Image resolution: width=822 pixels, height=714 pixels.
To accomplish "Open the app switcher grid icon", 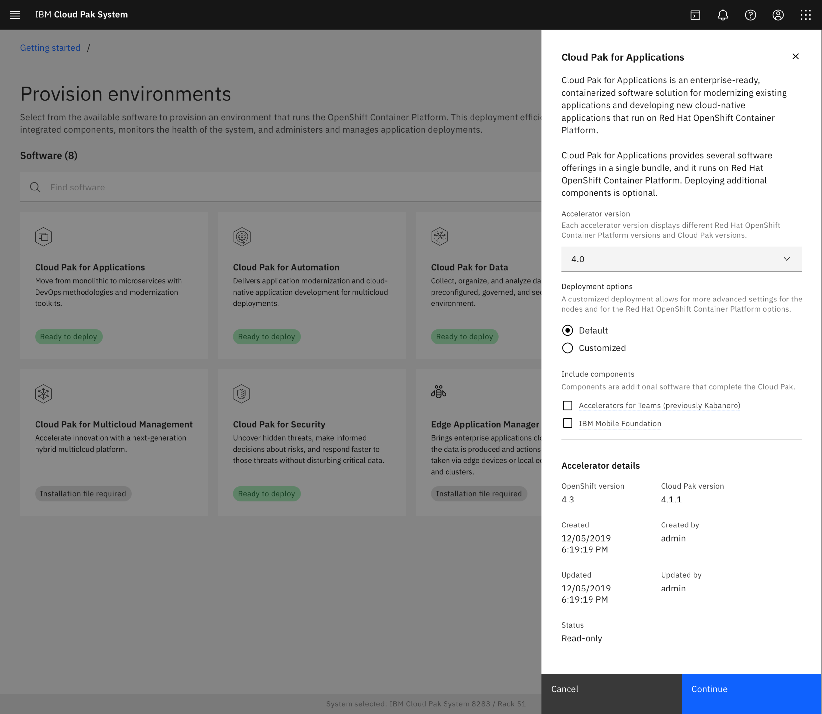I will pyautogui.click(x=805, y=15).
